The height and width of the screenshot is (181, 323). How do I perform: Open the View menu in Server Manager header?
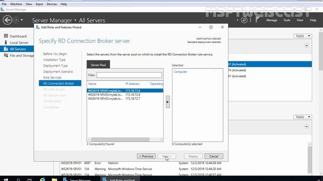click(x=300, y=20)
